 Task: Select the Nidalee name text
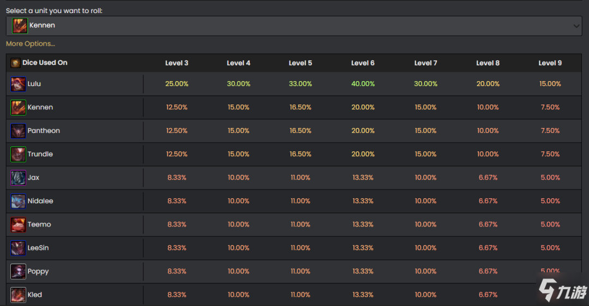40,201
